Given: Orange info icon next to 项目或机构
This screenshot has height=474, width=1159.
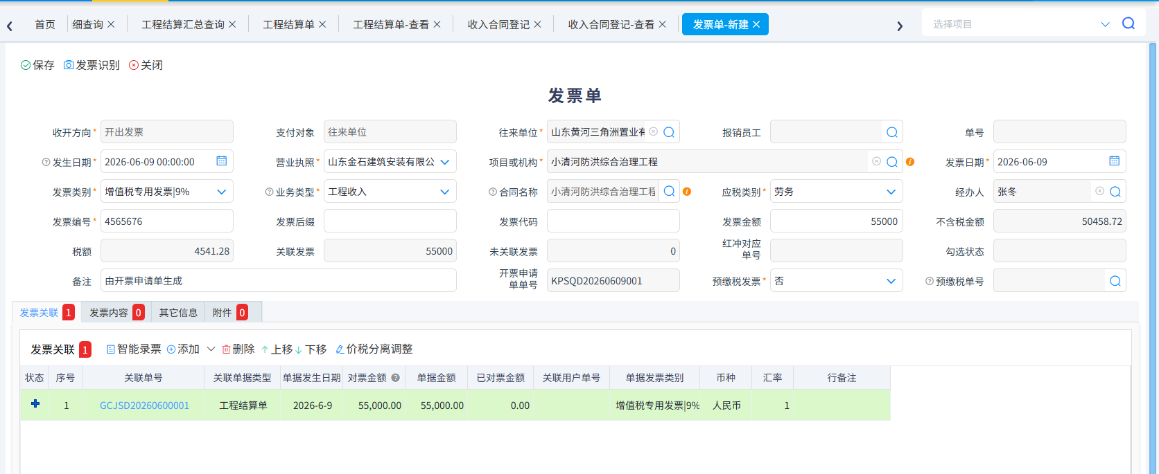Looking at the screenshot, I should click(x=910, y=162).
